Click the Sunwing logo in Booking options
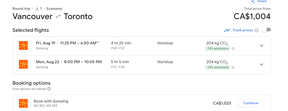This screenshot has height=111, width=288. (23, 103)
